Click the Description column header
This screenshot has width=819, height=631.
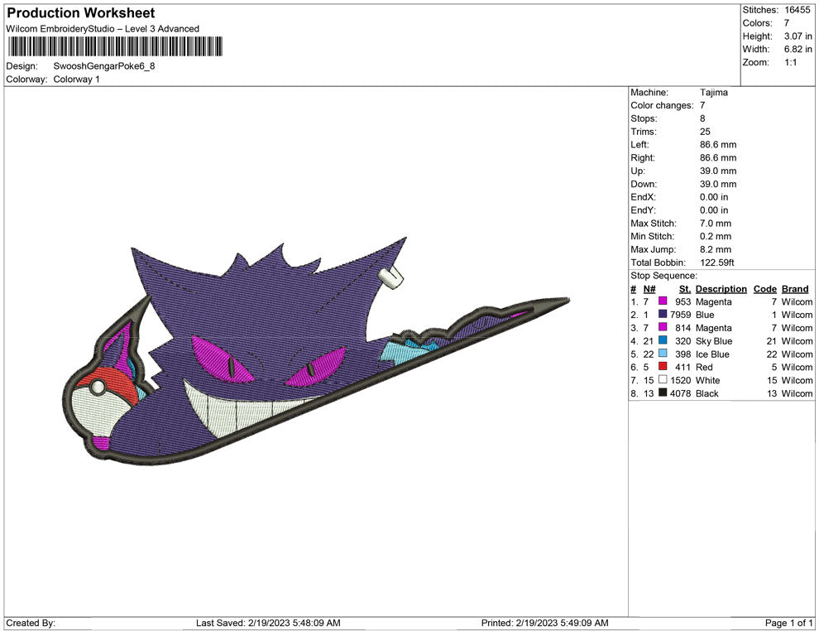point(721,289)
